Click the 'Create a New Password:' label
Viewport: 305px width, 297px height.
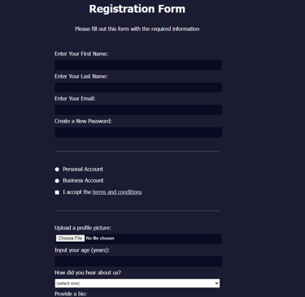click(x=83, y=121)
